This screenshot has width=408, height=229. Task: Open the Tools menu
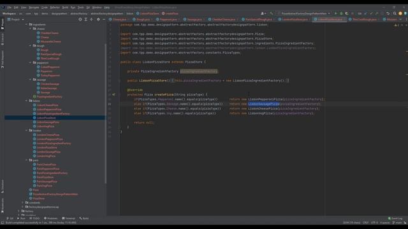81,8
